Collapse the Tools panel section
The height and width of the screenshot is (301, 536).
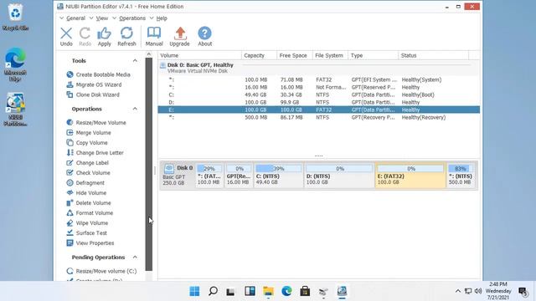coord(135,61)
